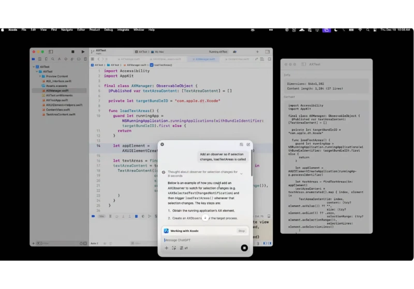This screenshot has height=289, width=414.
Task: Open the Xcode cloud status icon
Action: pyautogui.click(x=235, y=52)
